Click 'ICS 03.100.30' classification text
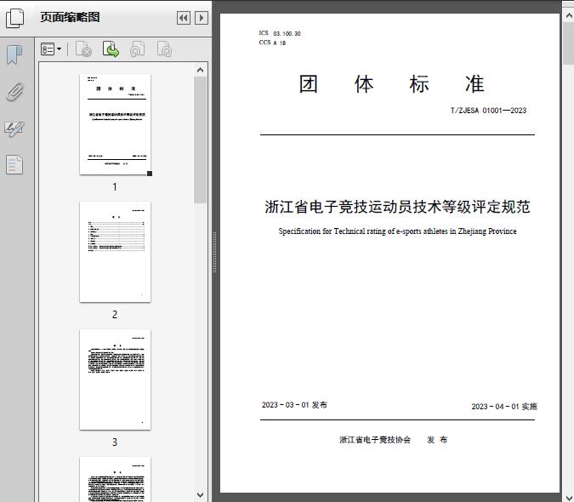 280,33
